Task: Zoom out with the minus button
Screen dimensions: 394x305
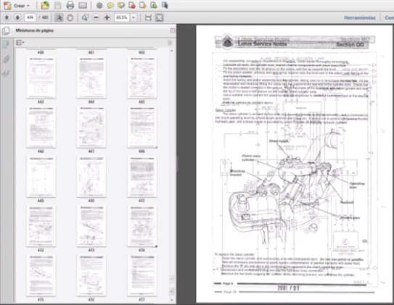Action: tap(96, 17)
